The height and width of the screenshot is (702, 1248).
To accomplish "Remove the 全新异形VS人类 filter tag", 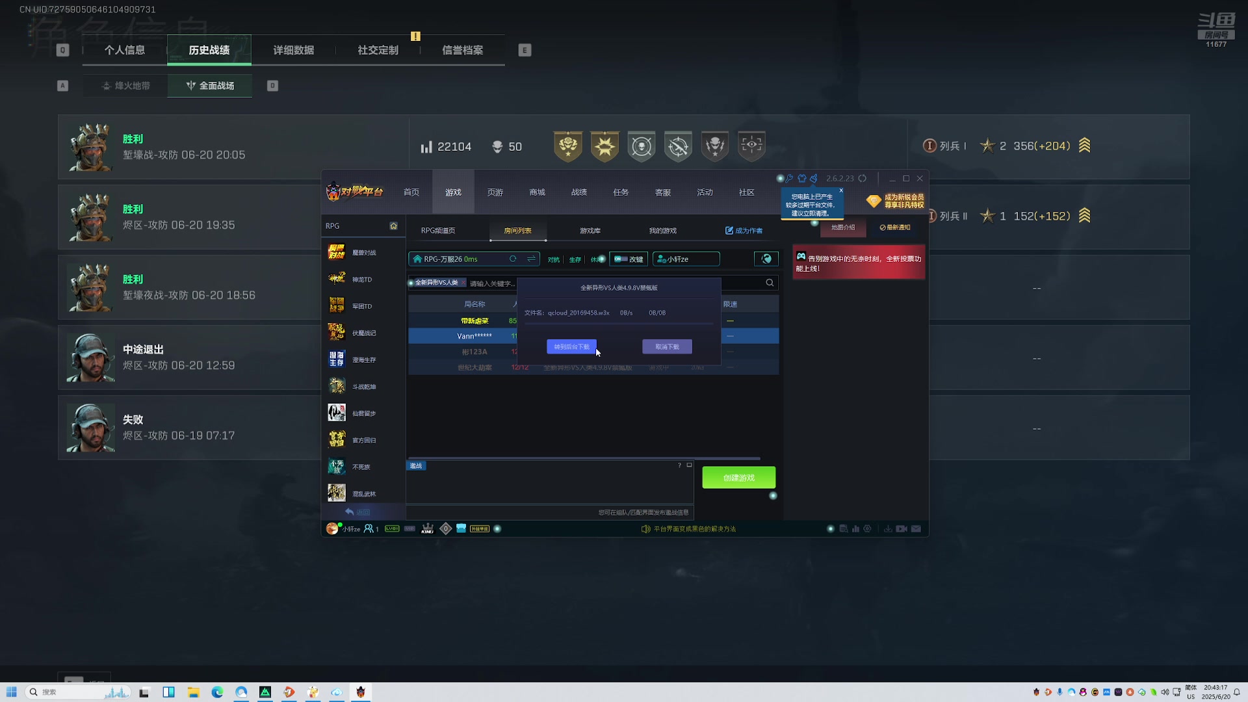I will [x=463, y=283].
